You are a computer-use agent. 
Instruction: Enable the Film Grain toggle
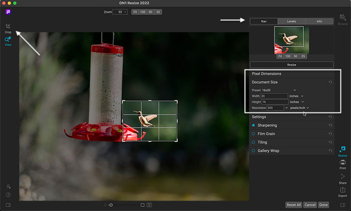[x=253, y=134]
